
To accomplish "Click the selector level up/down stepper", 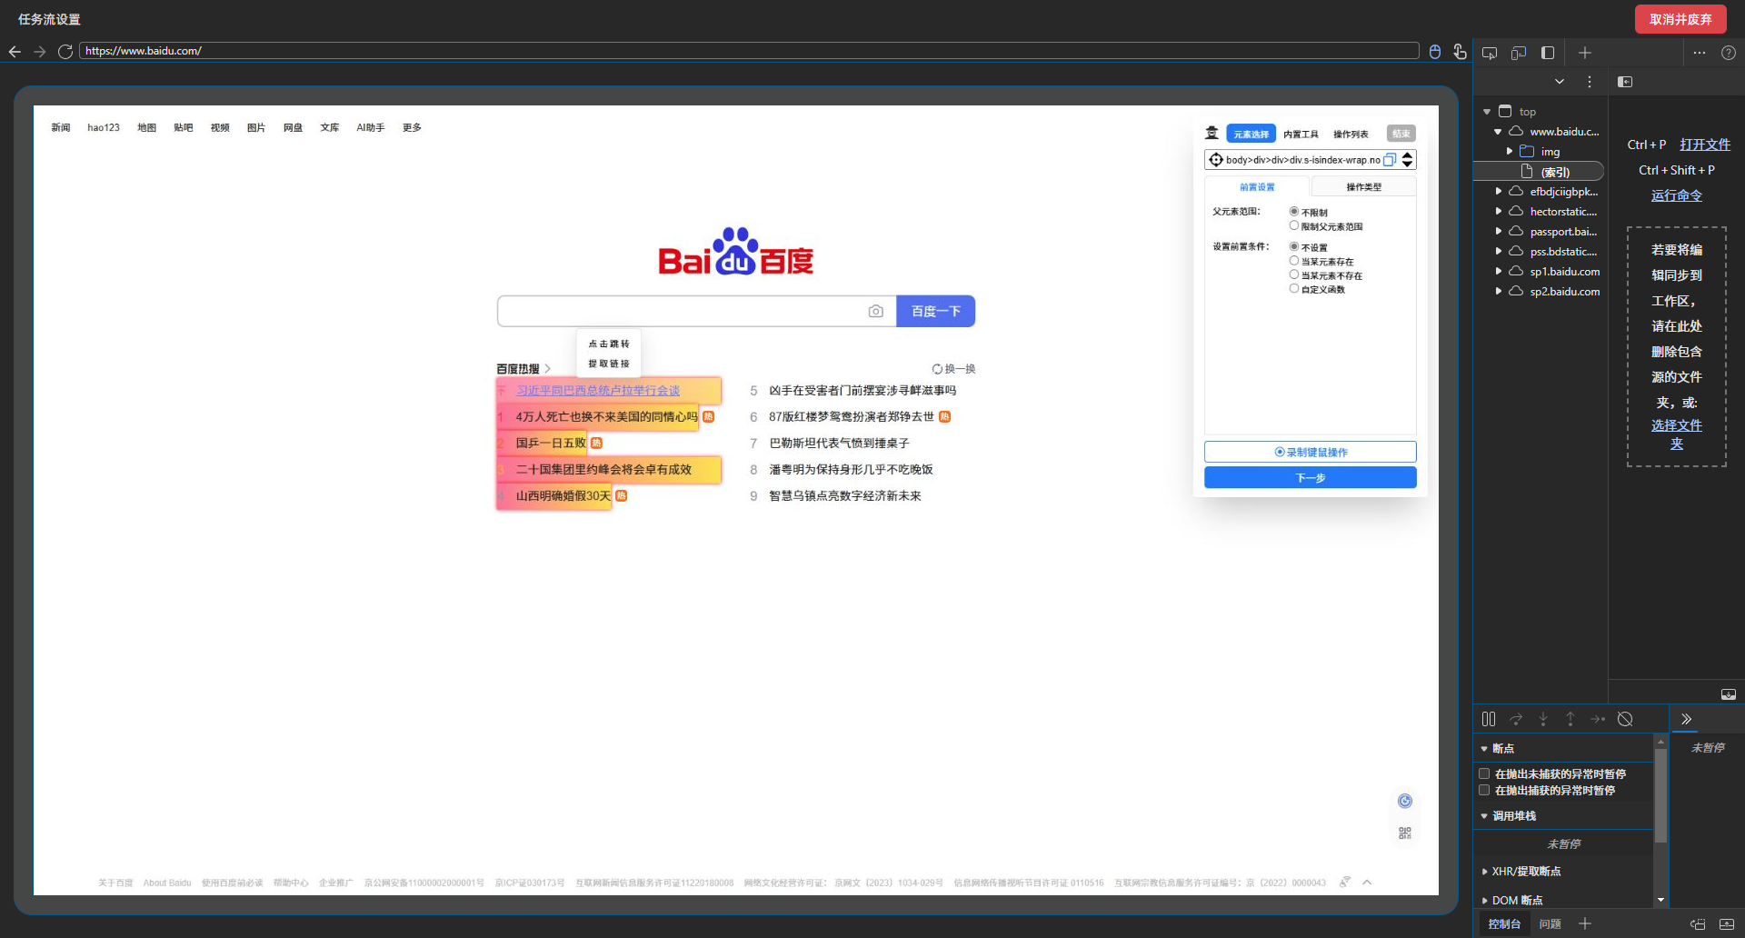I will click(1407, 160).
